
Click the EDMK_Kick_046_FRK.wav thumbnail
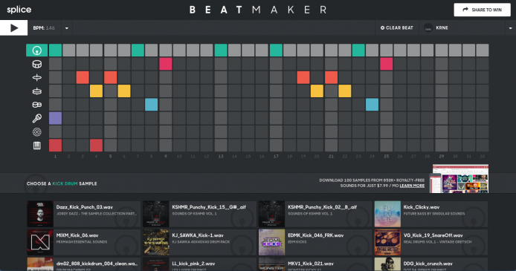pyautogui.click(x=271, y=243)
